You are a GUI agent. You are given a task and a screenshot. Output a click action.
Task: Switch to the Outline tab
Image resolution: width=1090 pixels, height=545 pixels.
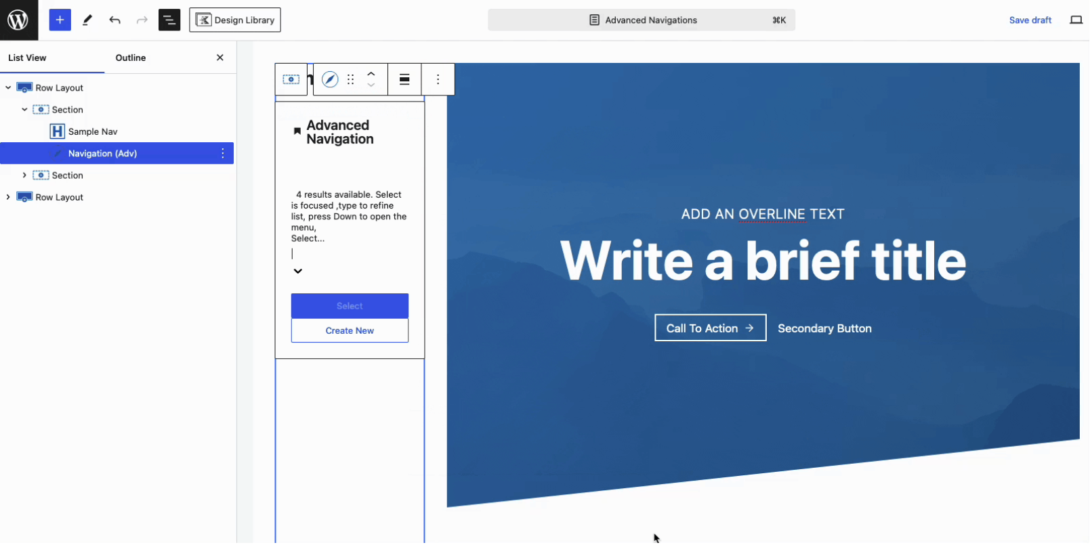click(x=131, y=58)
